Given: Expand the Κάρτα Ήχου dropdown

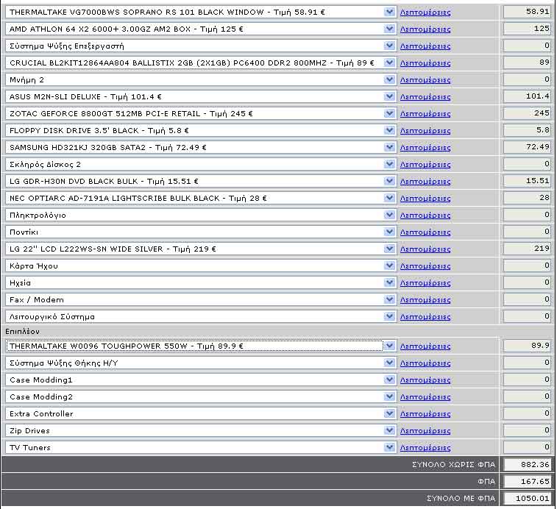Looking at the screenshot, I should pyautogui.click(x=201, y=266).
